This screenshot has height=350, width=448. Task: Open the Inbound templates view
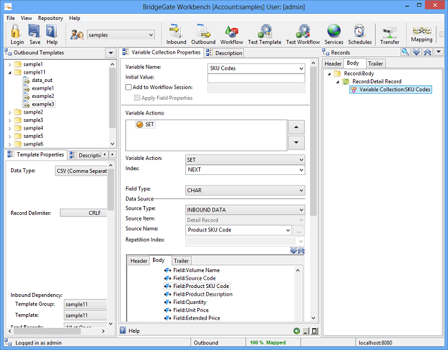pyautogui.click(x=176, y=33)
